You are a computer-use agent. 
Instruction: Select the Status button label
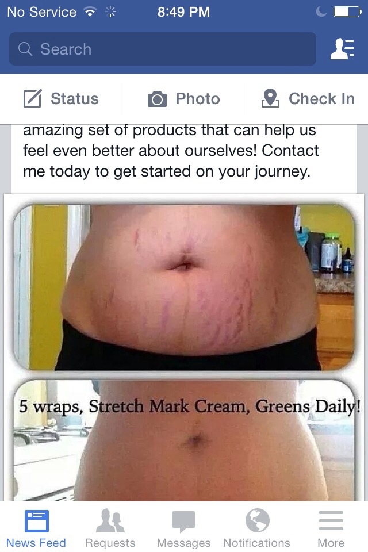(x=75, y=98)
